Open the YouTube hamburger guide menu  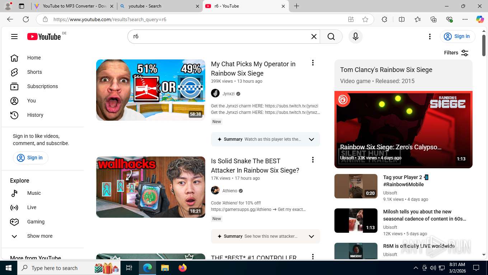[14, 37]
